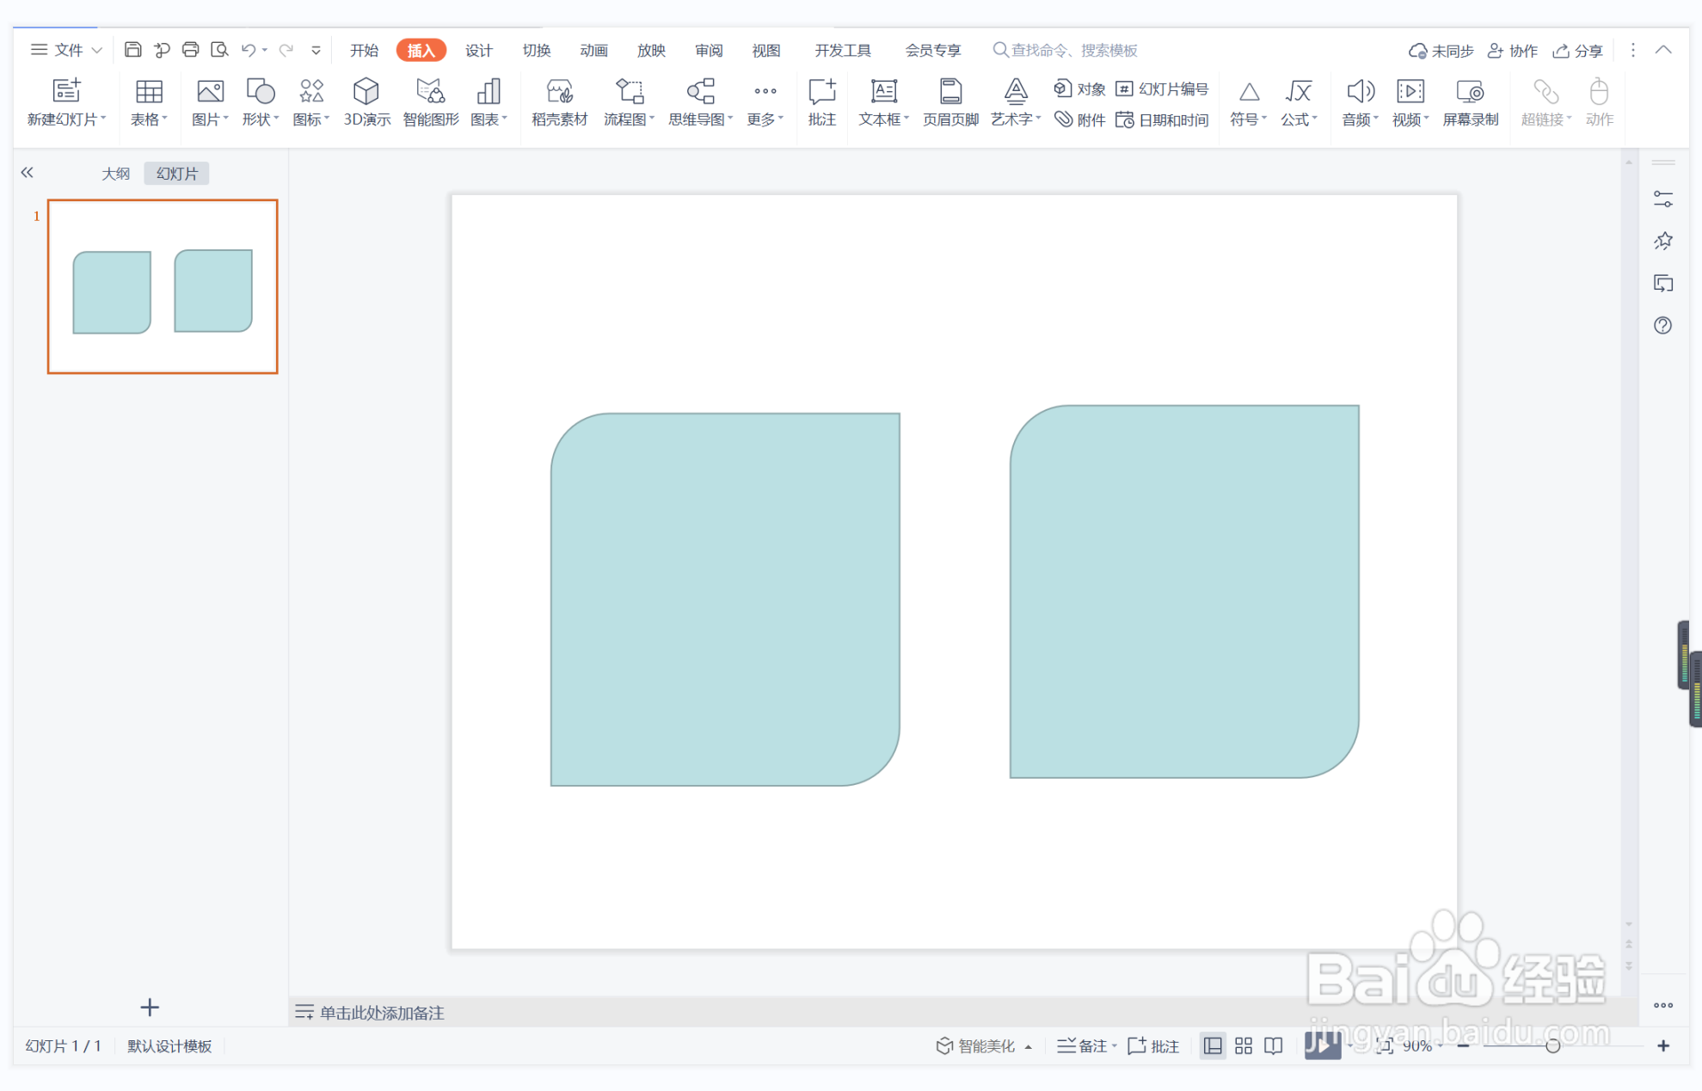Viewport: 1702px width, 1091px height.
Task: Click the zoom out minus button
Action: [1464, 1046]
